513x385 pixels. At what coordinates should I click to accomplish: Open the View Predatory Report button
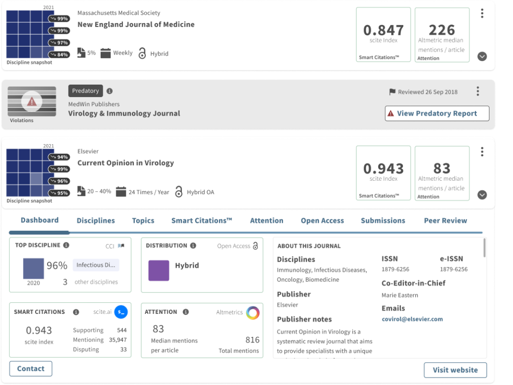pos(437,114)
